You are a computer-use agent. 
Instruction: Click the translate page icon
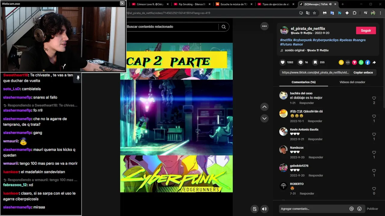click(308, 13)
